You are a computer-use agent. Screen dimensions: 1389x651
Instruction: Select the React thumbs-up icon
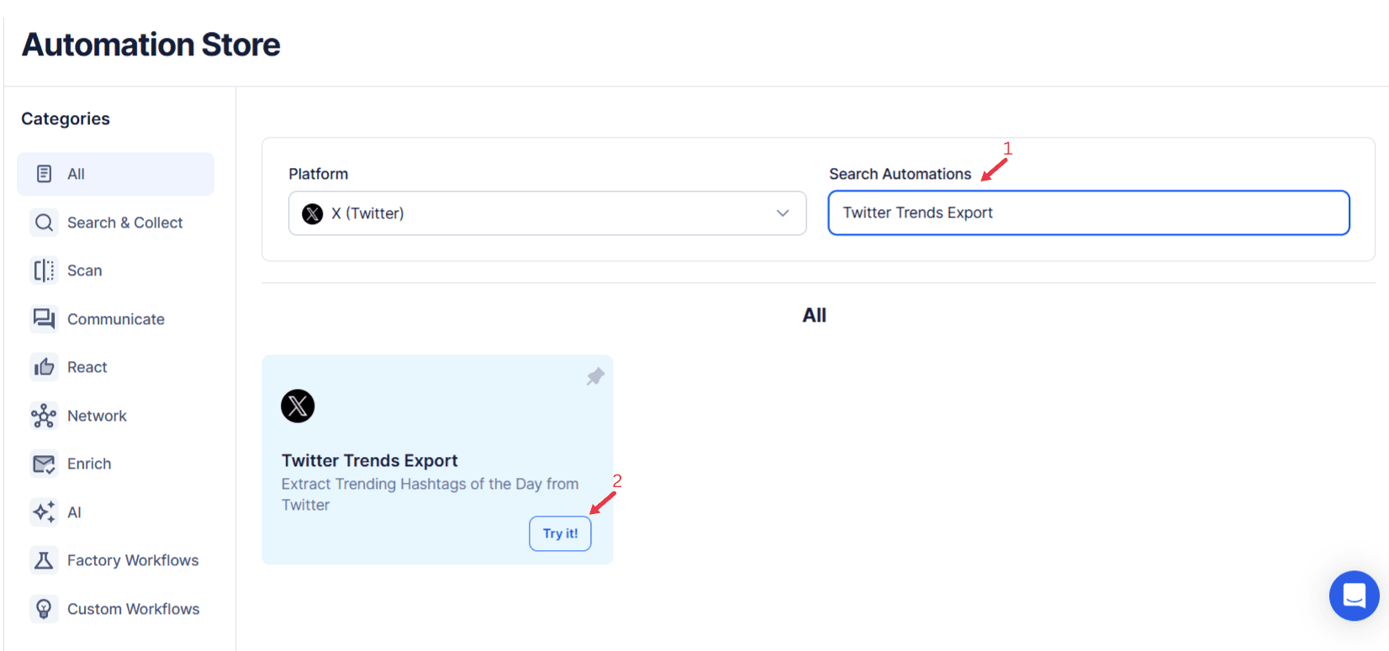point(44,366)
